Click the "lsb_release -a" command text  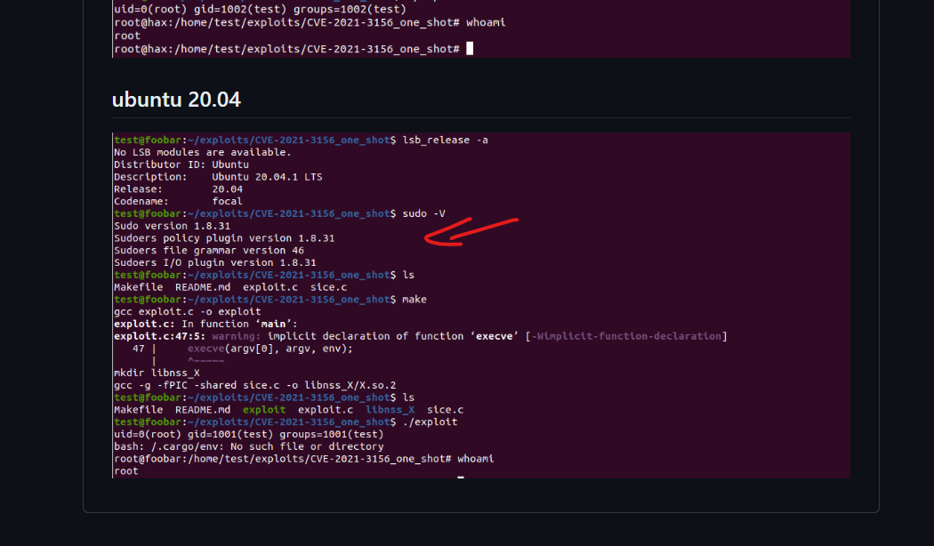[445, 140]
